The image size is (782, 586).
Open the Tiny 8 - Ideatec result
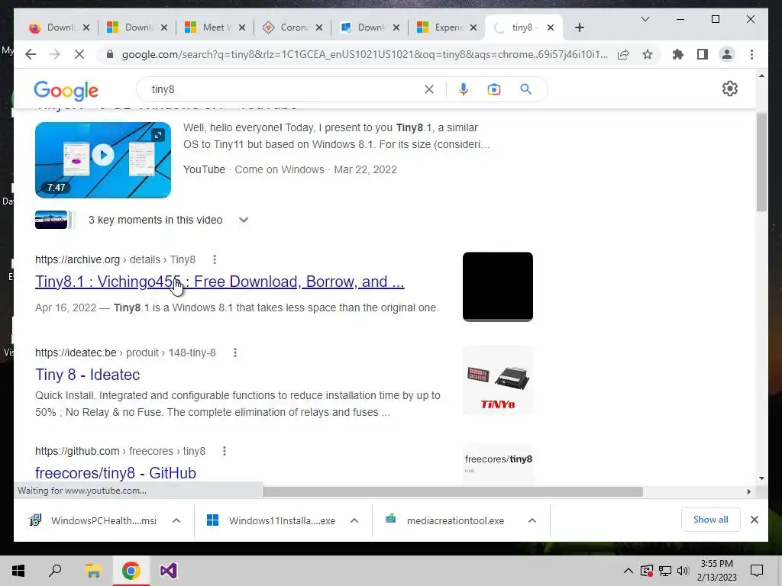click(87, 375)
